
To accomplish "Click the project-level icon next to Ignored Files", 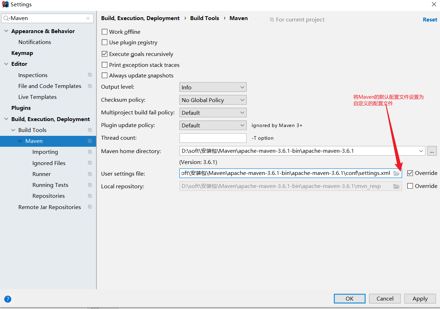I will (90, 163).
